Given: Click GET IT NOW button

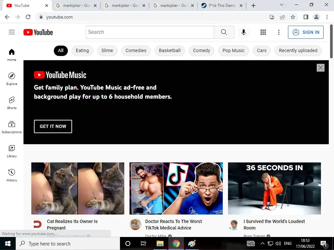Looking at the screenshot, I should [53, 126].
